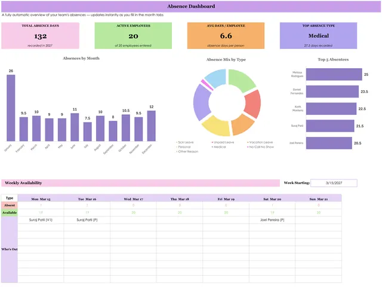
Task: Click the Absence Dashboard title banner
Action: pyautogui.click(x=191, y=7)
